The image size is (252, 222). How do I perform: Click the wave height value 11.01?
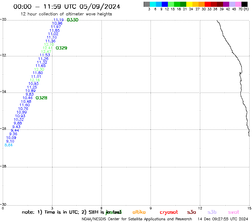click(x=36, y=77)
